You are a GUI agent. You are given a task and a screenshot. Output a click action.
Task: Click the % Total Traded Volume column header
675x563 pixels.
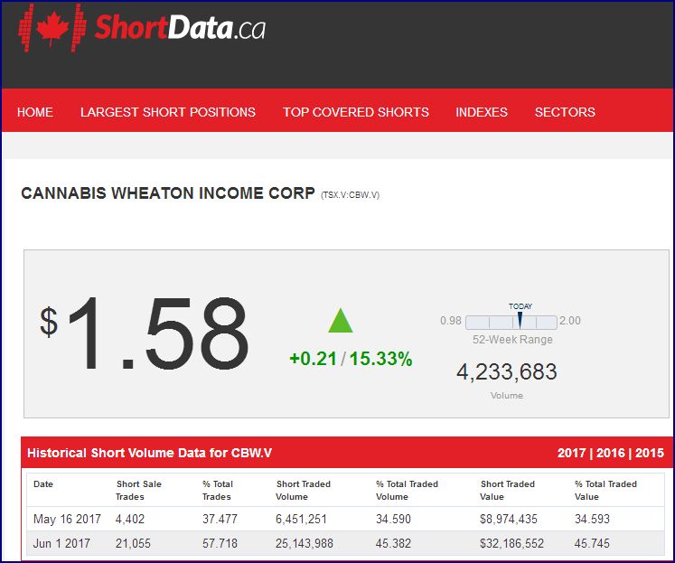(x=407, y=491)
